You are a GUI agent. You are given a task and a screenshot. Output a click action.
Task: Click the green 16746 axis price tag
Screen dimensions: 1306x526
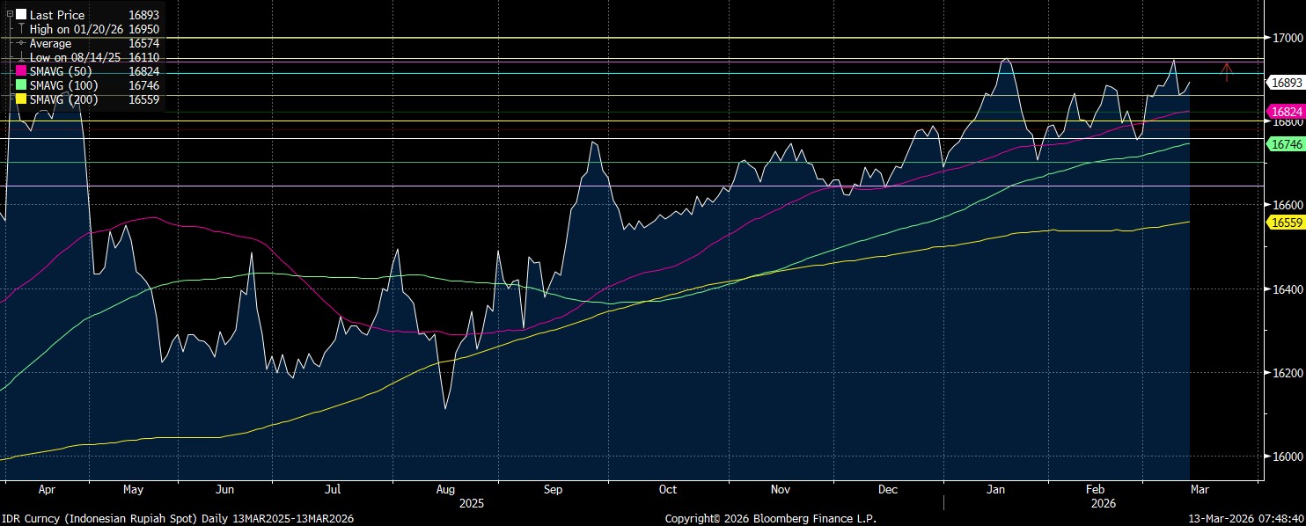point(1285,143)
